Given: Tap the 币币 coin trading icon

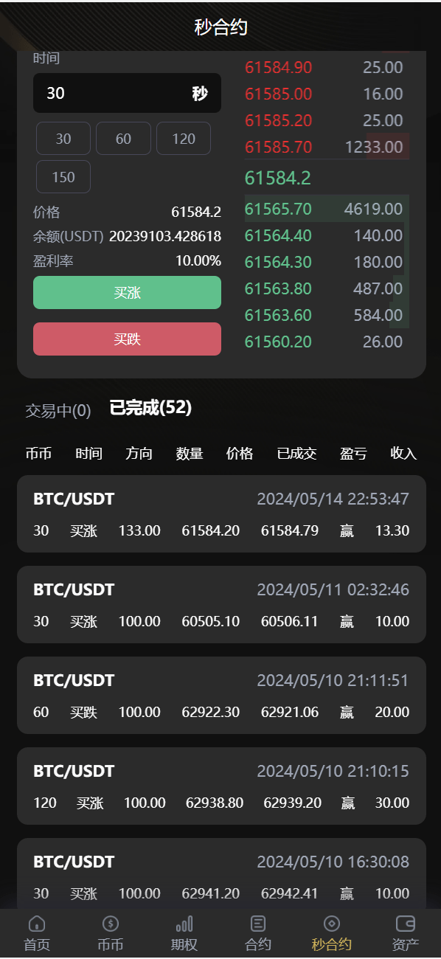Looking at the screenshot, I should 111,924.
